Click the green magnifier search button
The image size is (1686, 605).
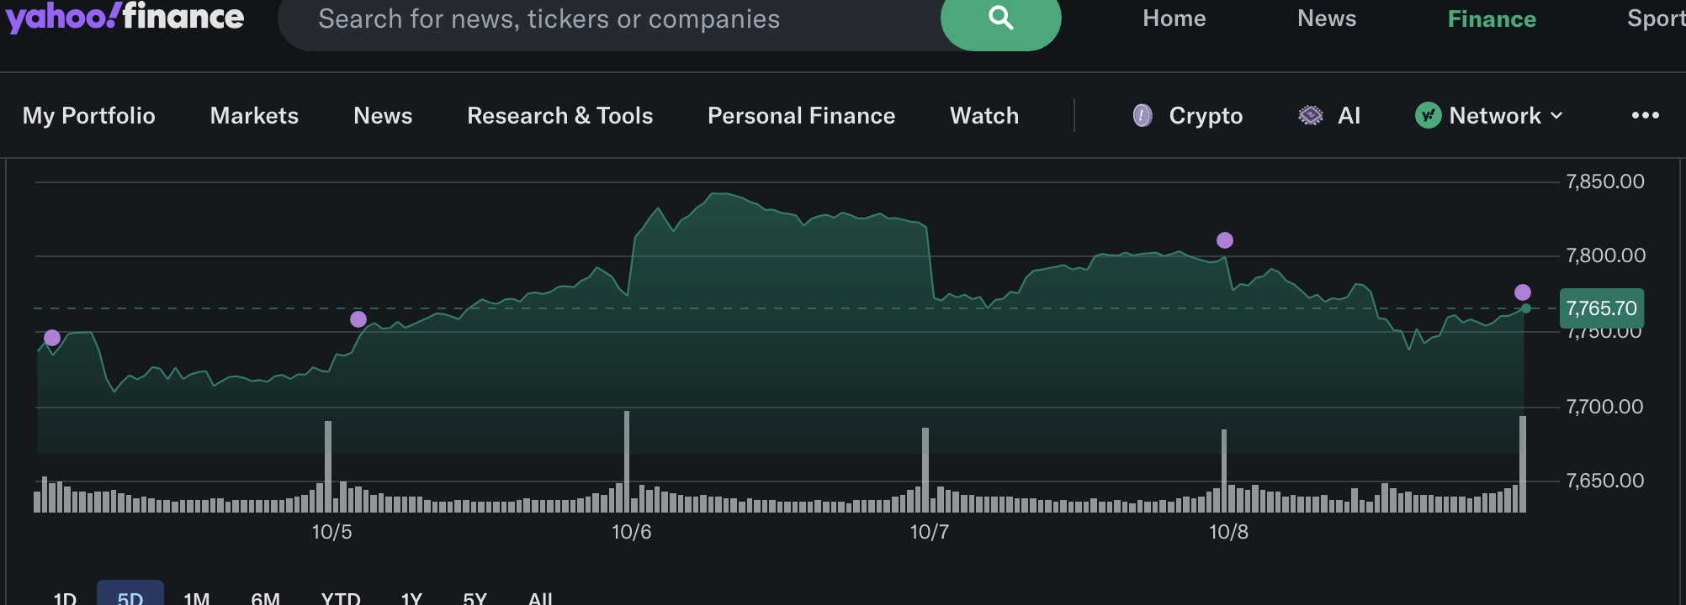click(1000, 18)
